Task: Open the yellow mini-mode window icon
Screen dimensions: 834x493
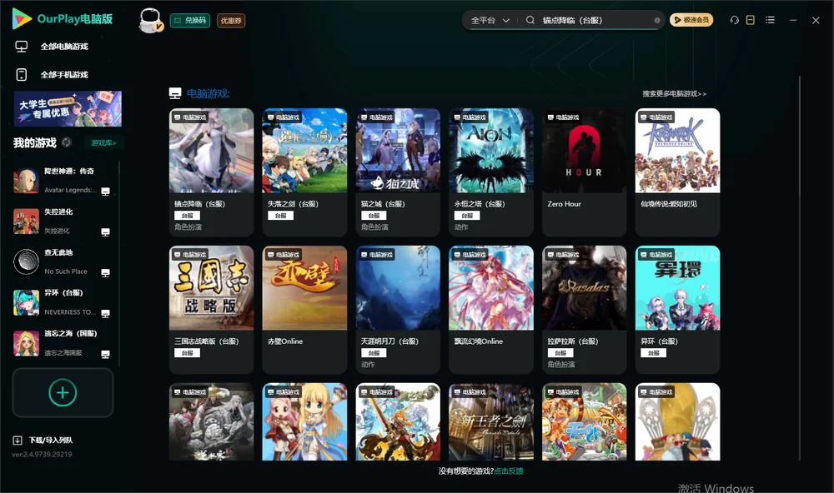Action: (x=751, y=20)
